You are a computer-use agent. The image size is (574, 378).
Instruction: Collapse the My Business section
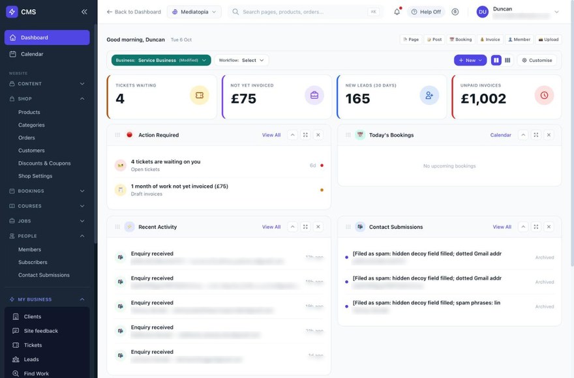coord(47,299)
